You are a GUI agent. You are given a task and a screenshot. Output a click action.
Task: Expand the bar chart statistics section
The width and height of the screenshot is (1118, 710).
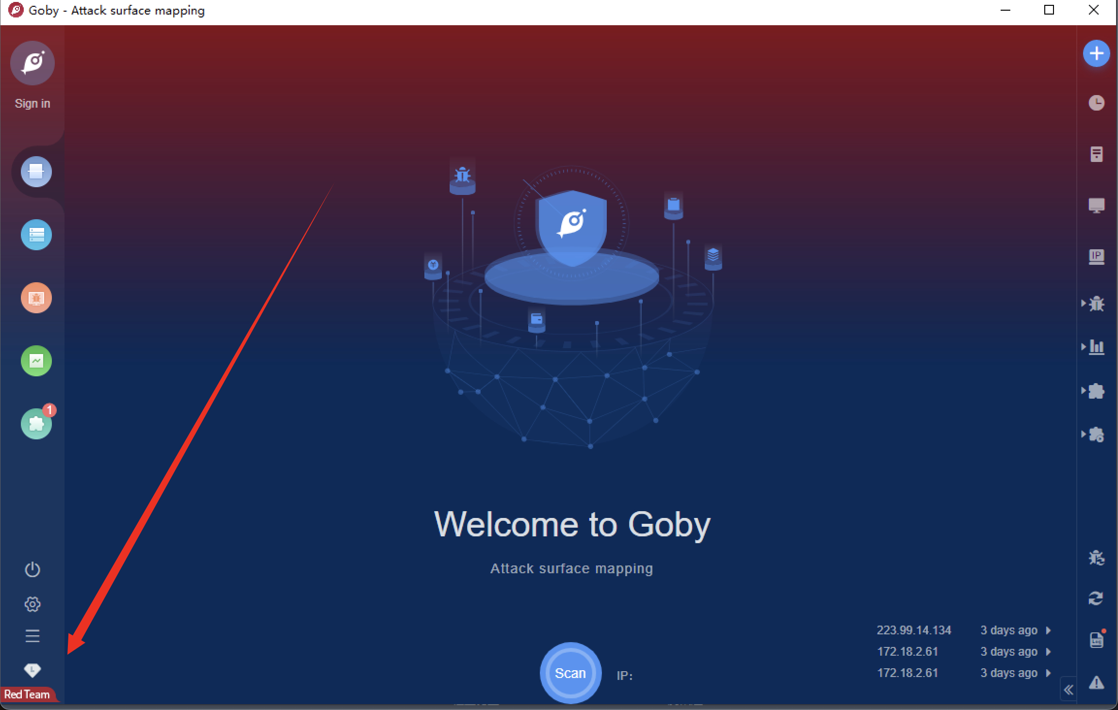tap(1096, 347)
